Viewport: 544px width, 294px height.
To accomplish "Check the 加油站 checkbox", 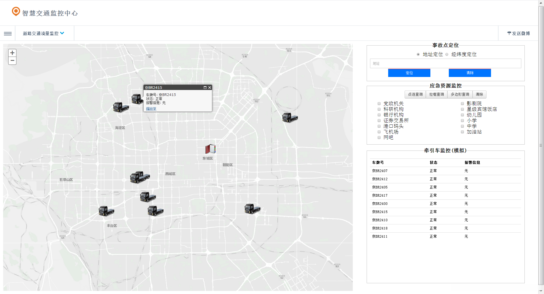I will (462, 132).
